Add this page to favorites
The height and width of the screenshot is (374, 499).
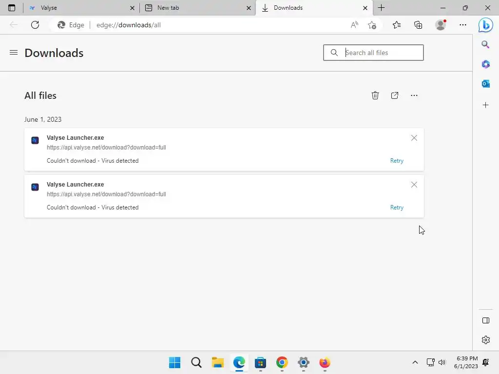(x=372, y=25)
